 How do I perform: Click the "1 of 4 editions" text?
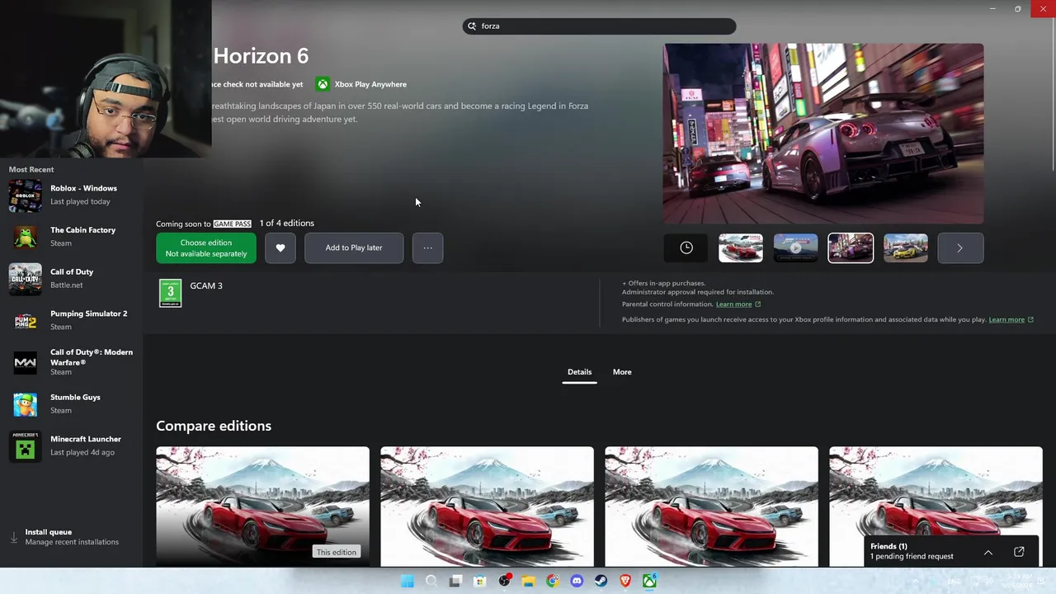(286, 224)
